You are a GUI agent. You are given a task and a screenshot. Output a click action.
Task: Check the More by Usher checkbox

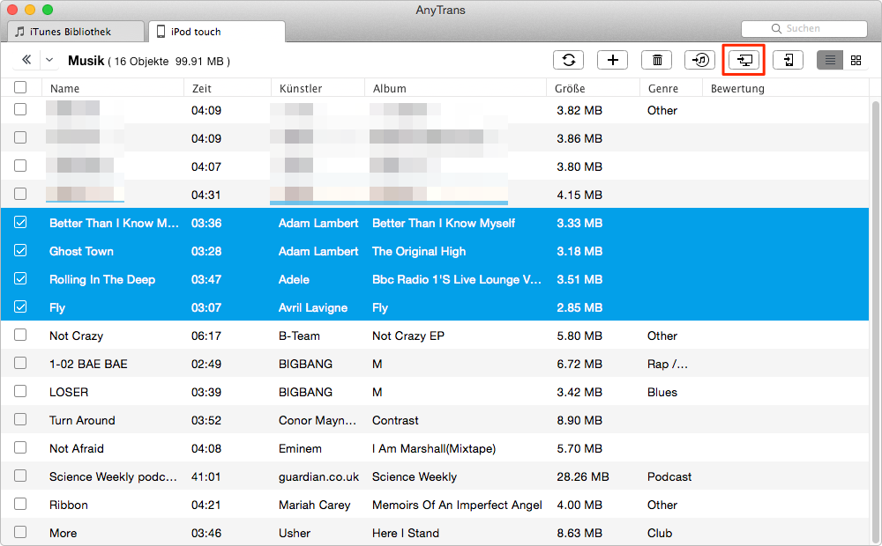click(20, 531)
